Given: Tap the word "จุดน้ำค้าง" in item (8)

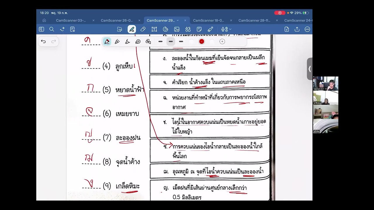Looking at the screenshot, I should coord(128,162).
